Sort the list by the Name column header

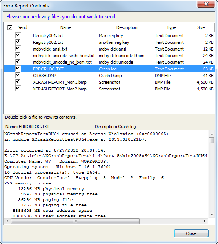66,27
